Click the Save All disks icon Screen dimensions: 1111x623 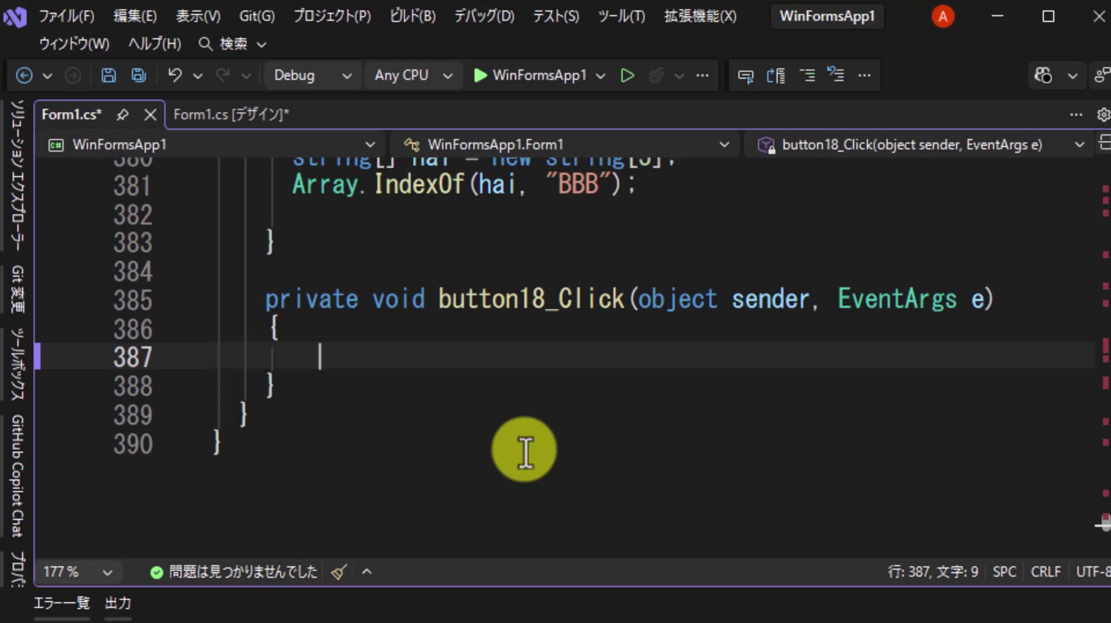click(x=139, y=75)
